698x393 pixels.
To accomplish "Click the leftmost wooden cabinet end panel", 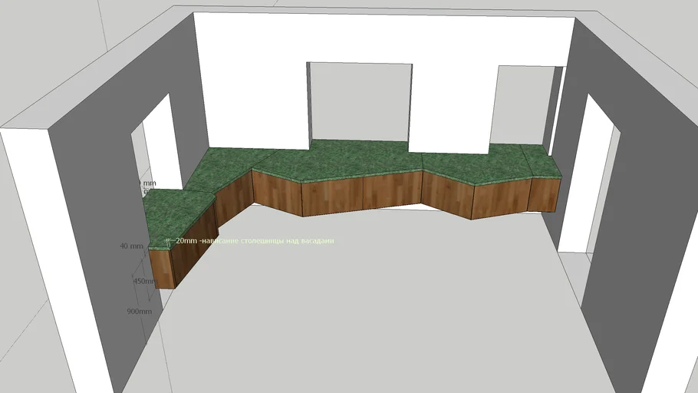I will [161, 267].
